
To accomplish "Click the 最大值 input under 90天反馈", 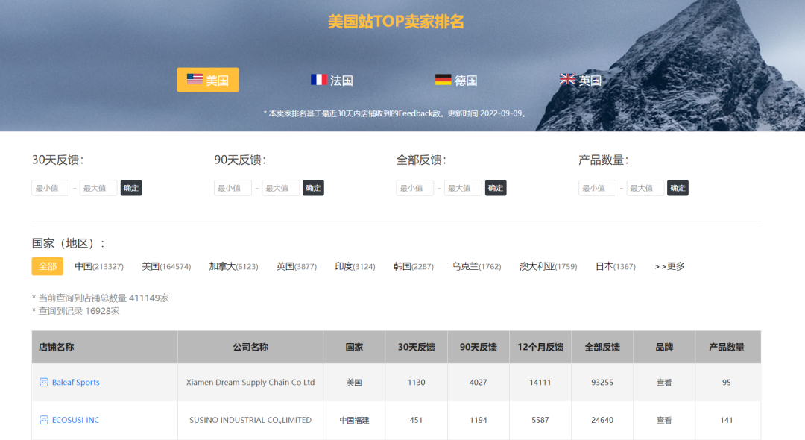I will [281, 187].
